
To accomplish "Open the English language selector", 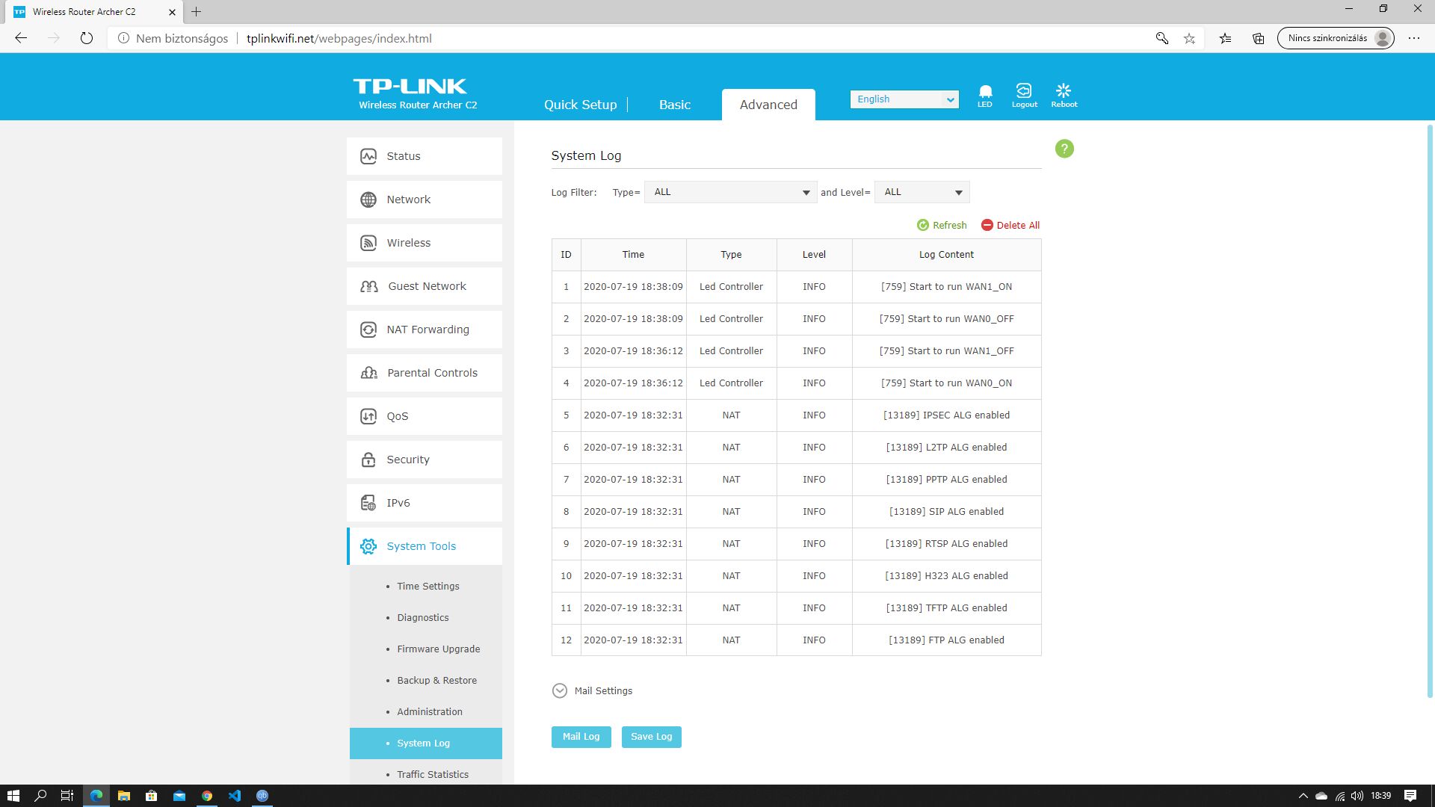I will [x=904, y=99].
